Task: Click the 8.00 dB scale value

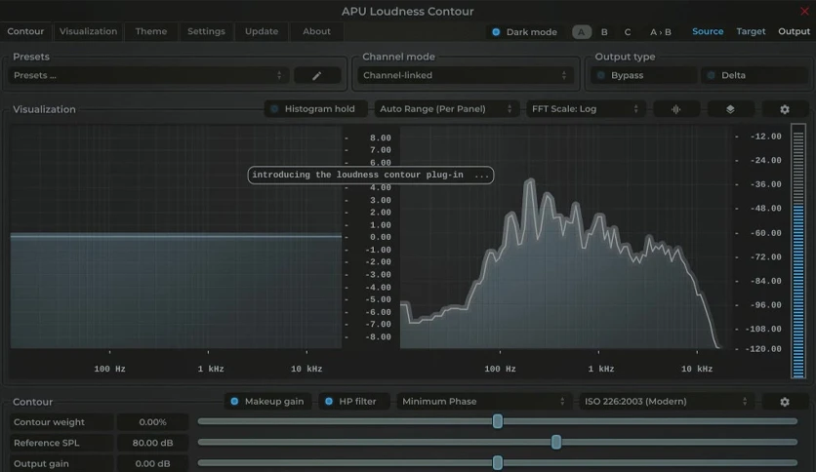Action: (381, 138)
